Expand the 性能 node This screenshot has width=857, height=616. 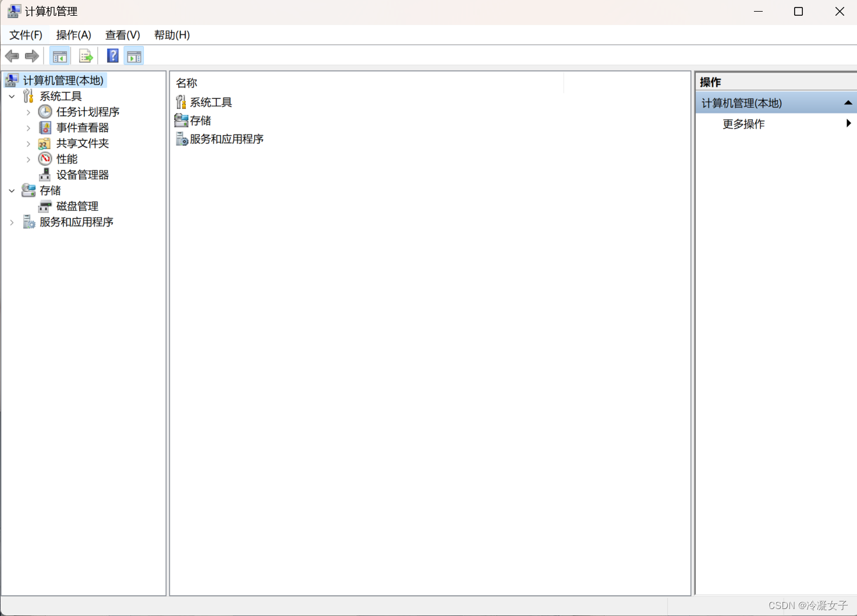tap(29, 160)
